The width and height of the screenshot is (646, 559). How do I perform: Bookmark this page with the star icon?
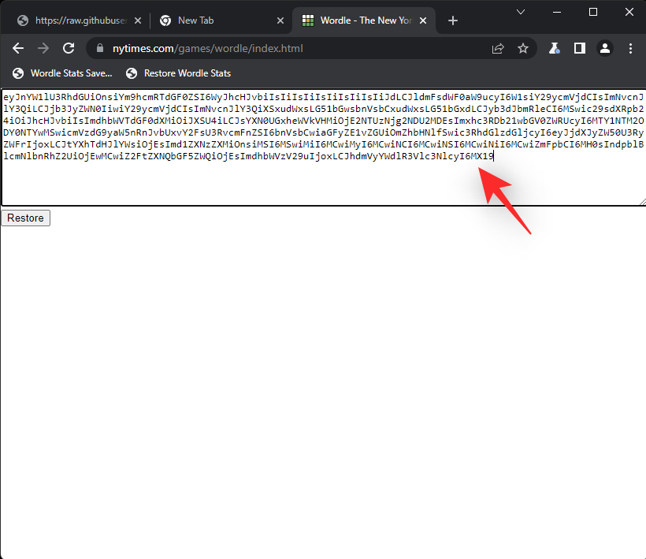[x=523, y=48]
